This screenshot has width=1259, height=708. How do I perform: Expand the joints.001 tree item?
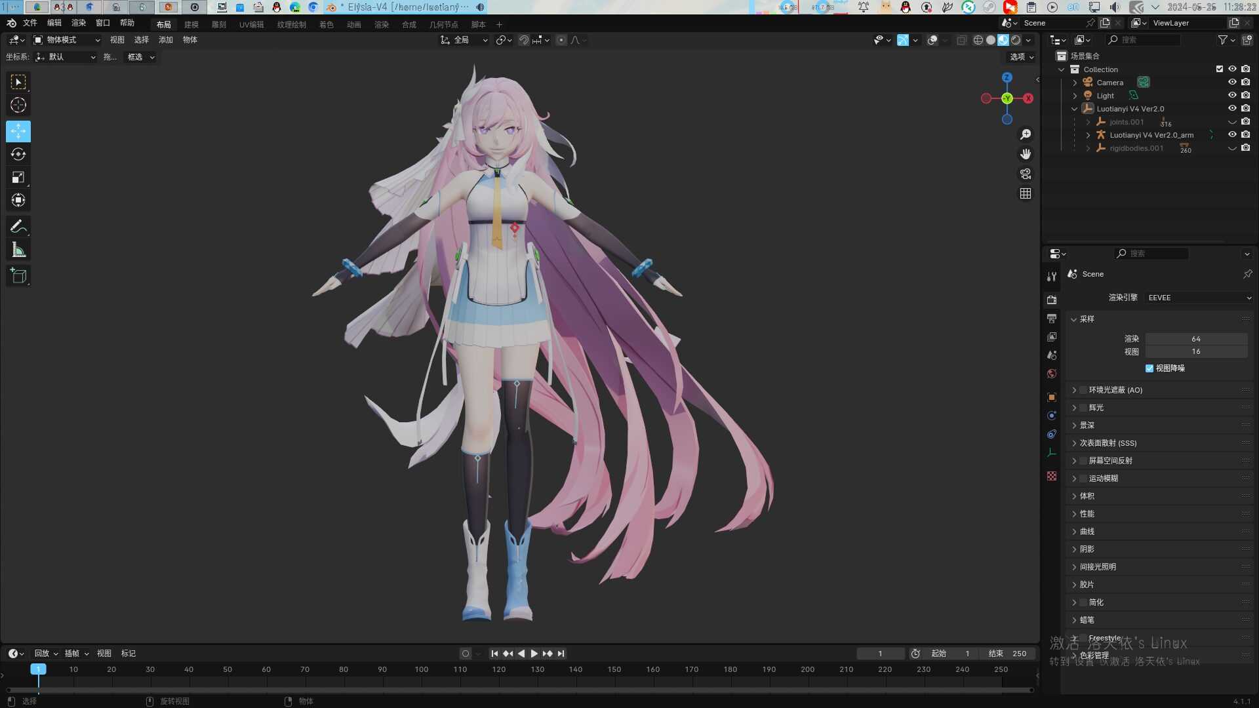click(1088, 122)
